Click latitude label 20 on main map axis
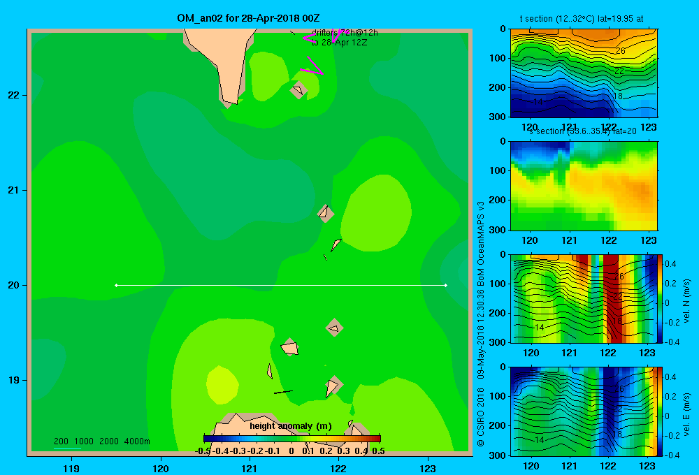 [14, 285]
